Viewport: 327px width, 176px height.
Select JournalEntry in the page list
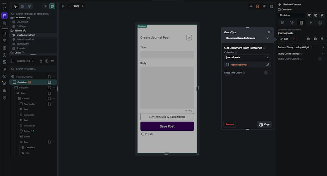pos(23,44)
